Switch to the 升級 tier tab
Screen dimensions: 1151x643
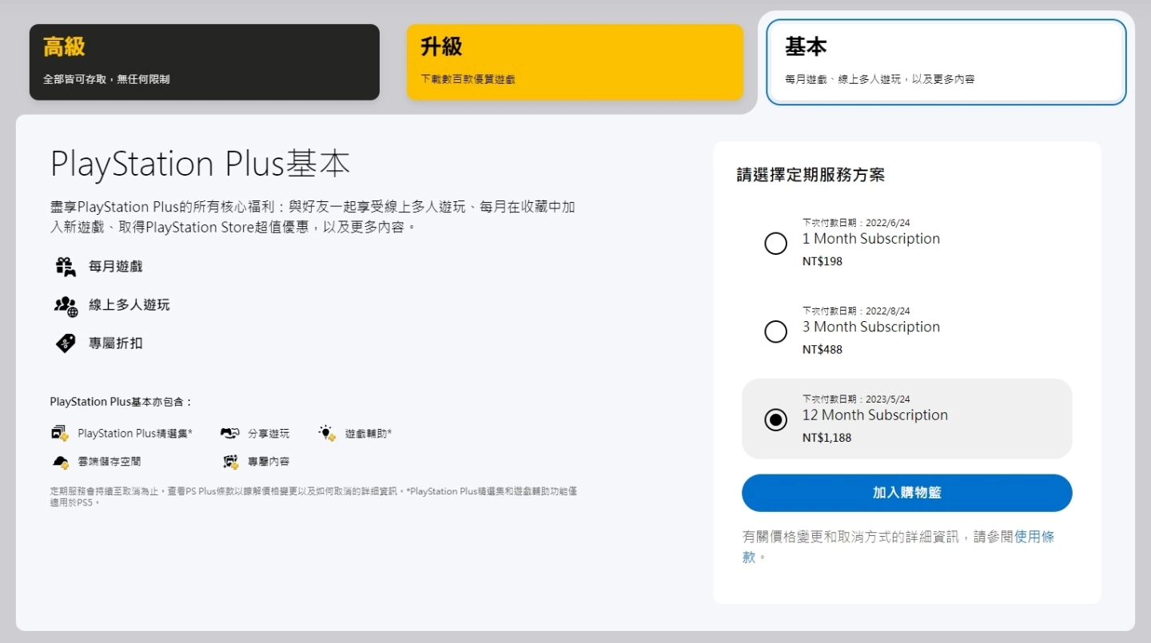(x=575, y=62)
